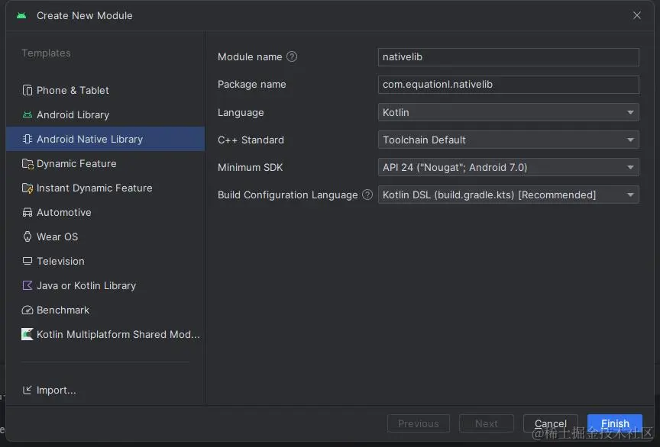Click the Phone & Tablet template icon
Image resolution: width=660 pixels, height=447 pixels.
click(27, 90)
